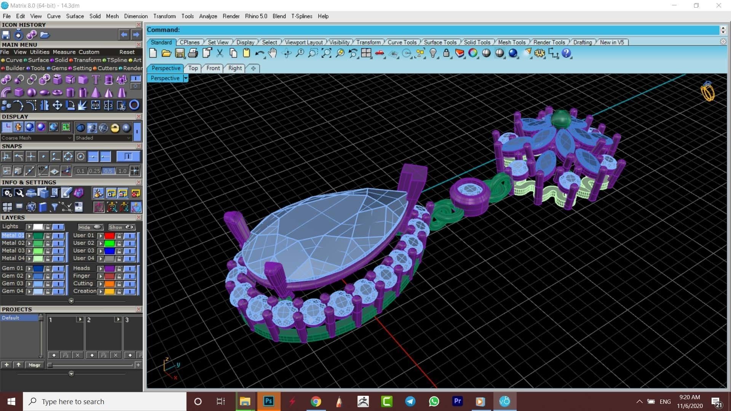Toggle the lock on Metal 01 layer
Image resolution: width=731 pixels, height=411 pixels.
coord(48,236)
